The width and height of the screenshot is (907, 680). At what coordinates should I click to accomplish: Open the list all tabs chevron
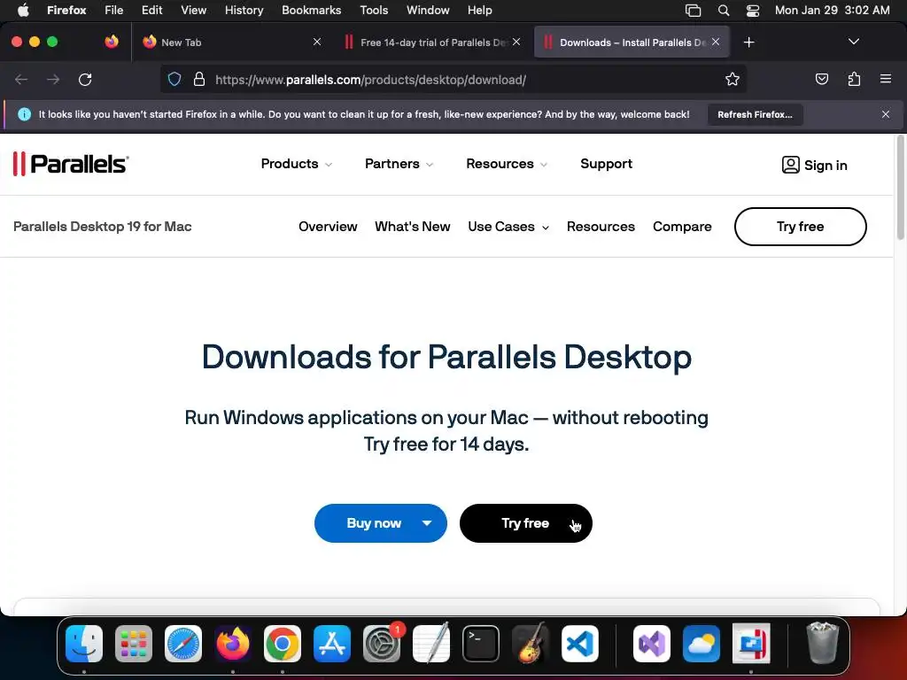point(853,42)
